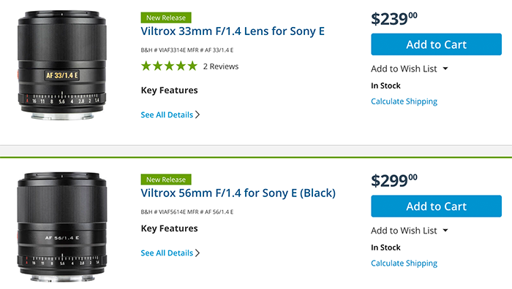Click the five-star rating of 33mm lens
Screen dimensions: 512x289
point(169,66)
